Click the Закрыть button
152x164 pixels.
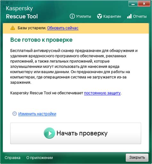click(x=137, y=158)
